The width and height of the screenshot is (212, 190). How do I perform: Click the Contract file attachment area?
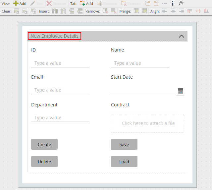(x=147, y=123)
